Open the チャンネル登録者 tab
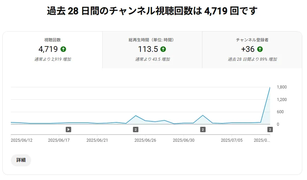 tap(252, 50)
